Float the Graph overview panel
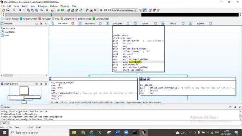Image resolution: width=242 pixels, height=136 pixels. point(41,84)
